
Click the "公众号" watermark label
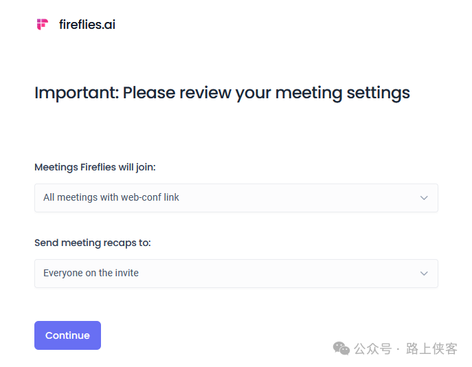372,349
